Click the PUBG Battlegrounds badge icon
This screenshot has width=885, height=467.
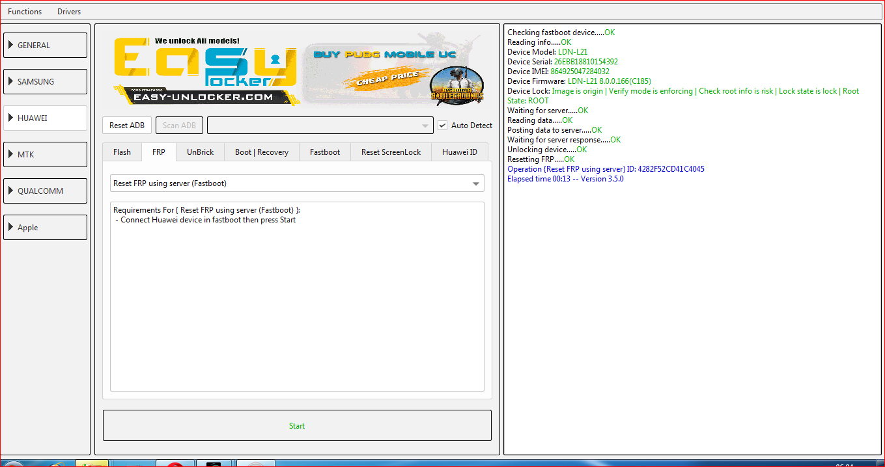coord(457,85)
